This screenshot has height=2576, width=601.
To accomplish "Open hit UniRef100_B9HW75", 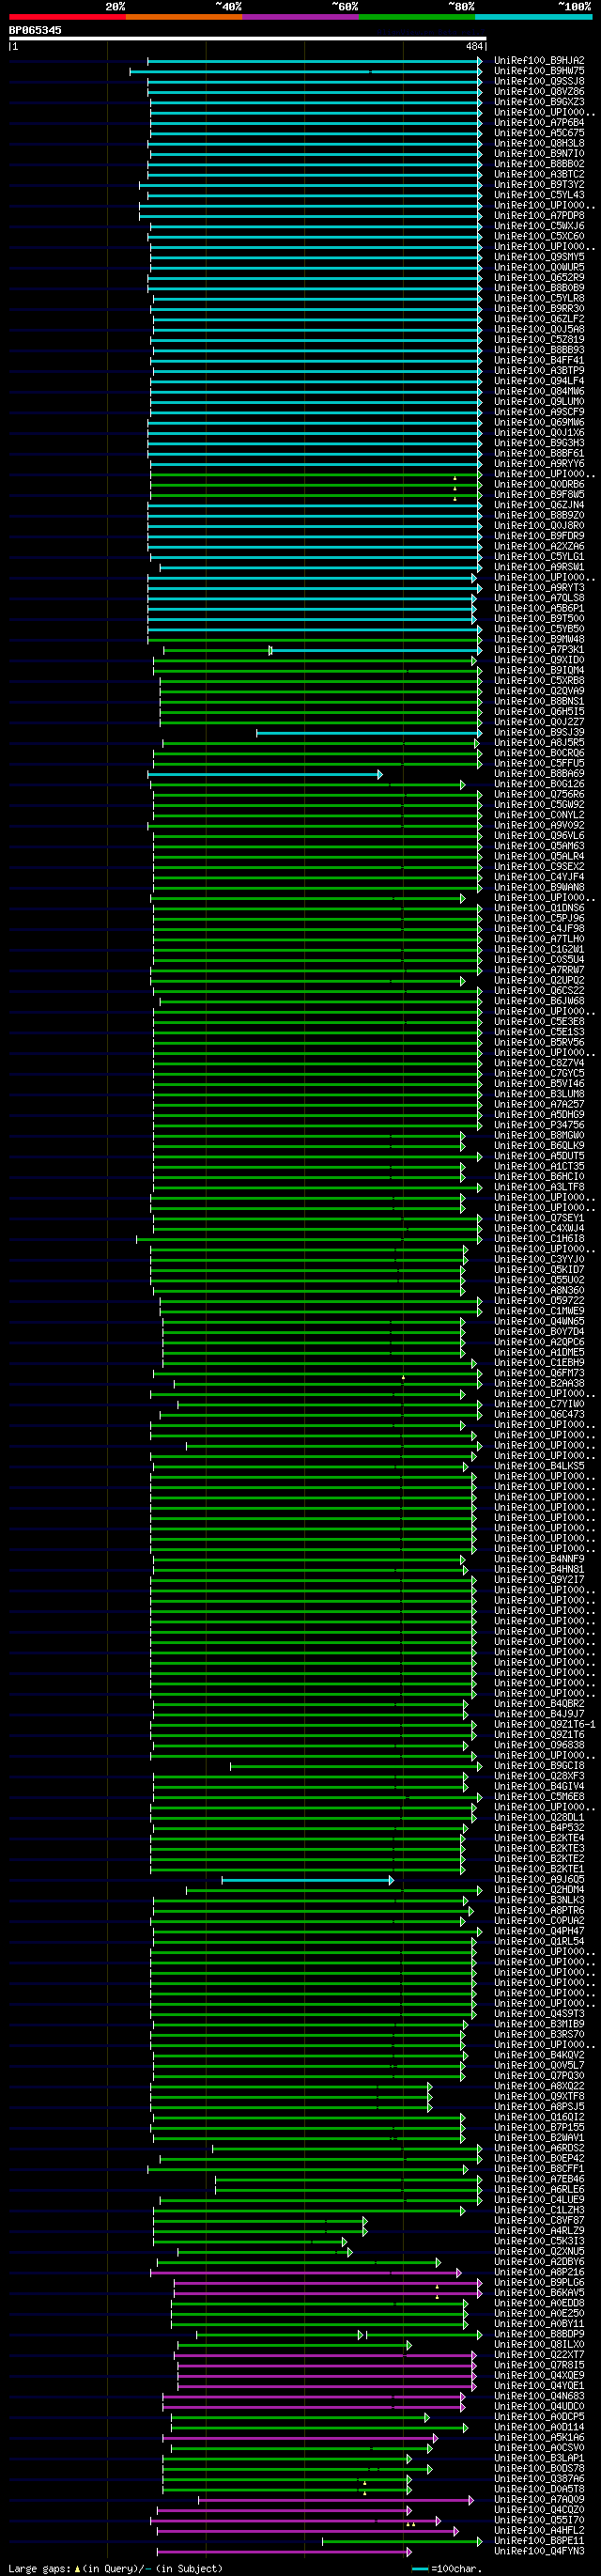I will (539, 71).
